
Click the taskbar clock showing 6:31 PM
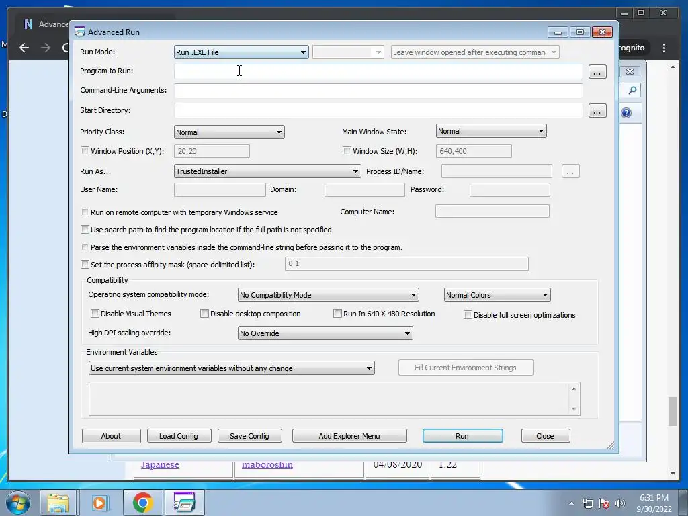click(x=654, y=503)
